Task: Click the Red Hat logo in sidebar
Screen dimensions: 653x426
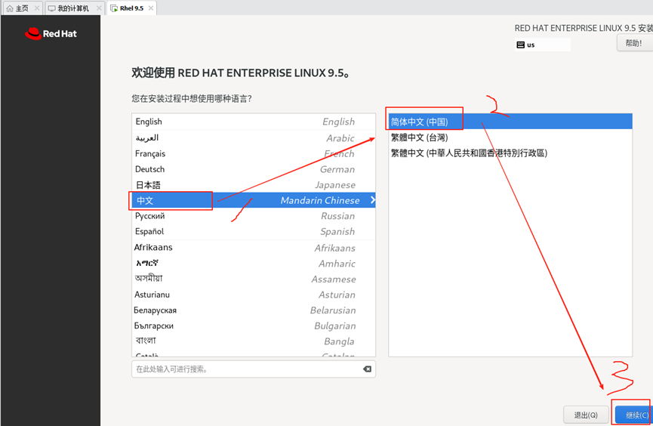Action: [51, 34]
